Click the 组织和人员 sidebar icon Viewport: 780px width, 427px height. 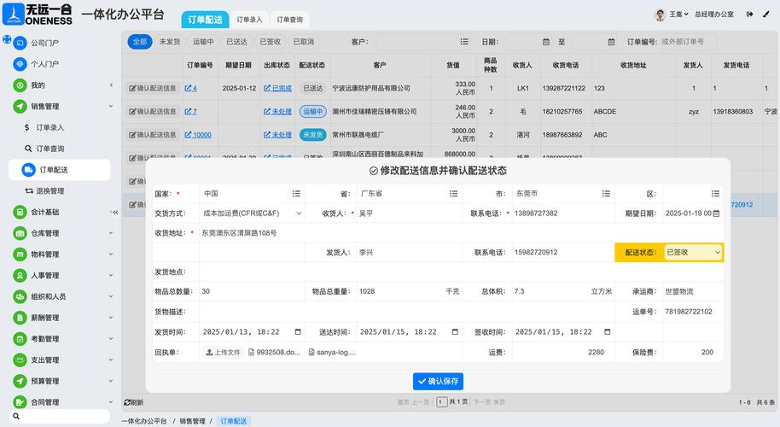point(20,296)
